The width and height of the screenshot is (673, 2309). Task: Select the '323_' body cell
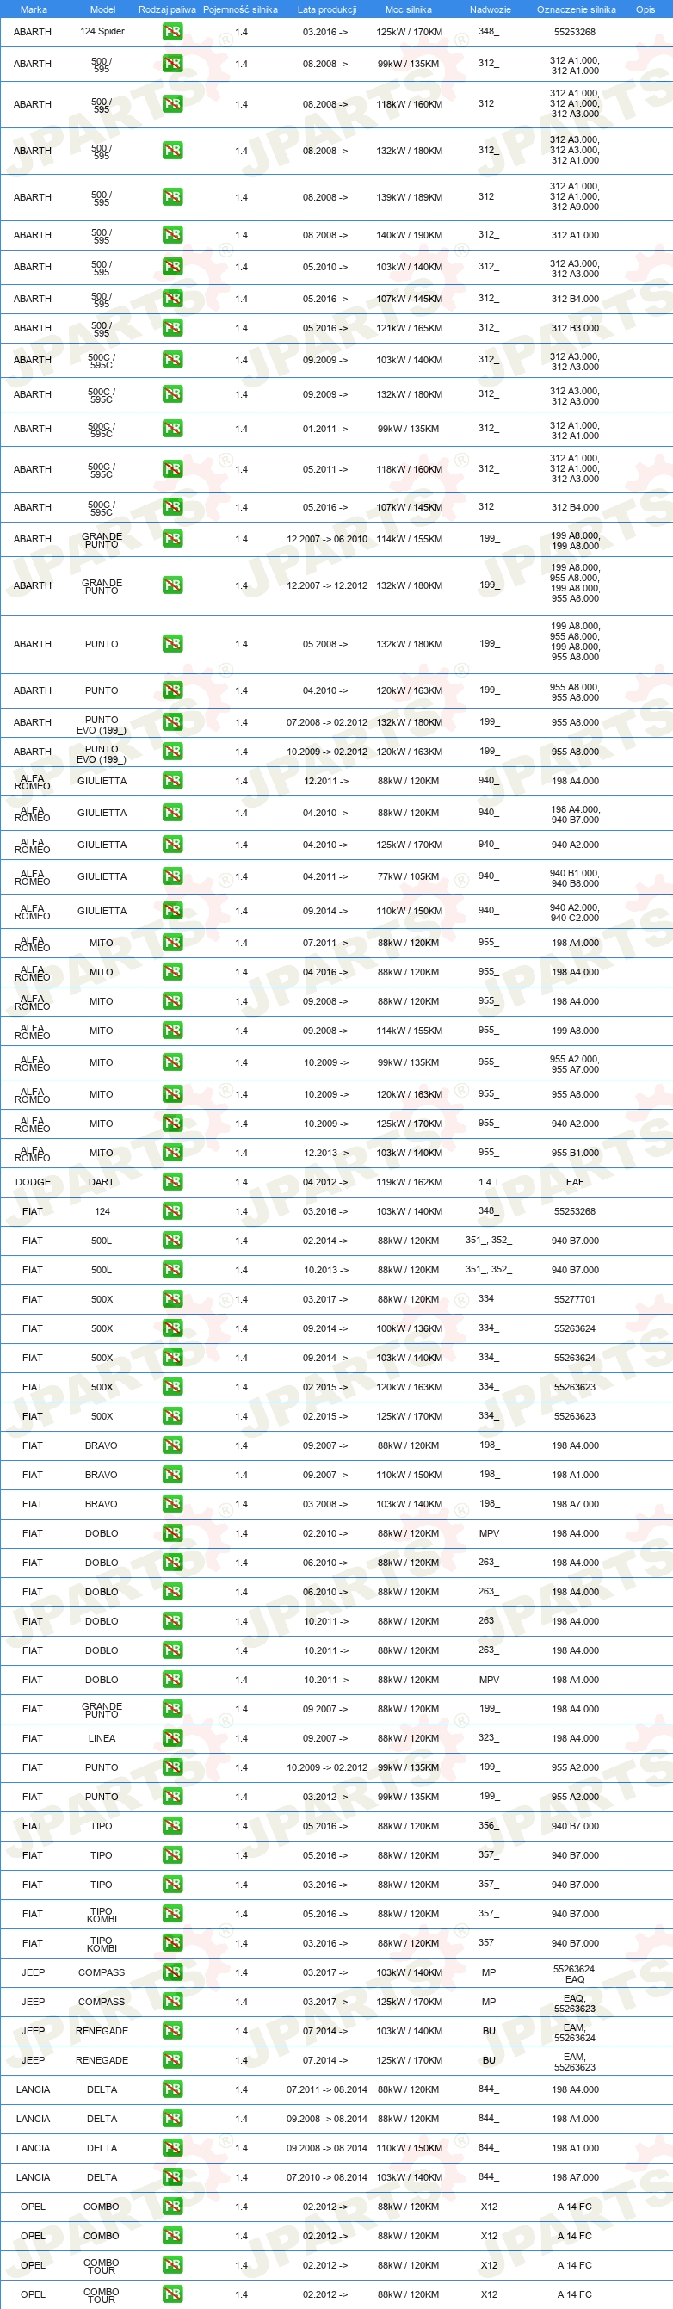coord(488,1737)
